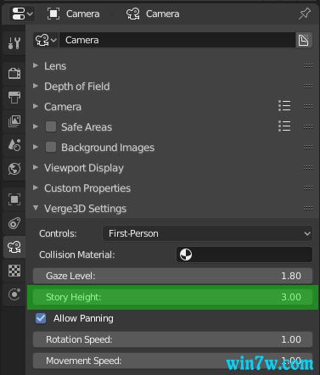Click the Gaze Level value slider
The image size is (320, 375).
point(172,276)
